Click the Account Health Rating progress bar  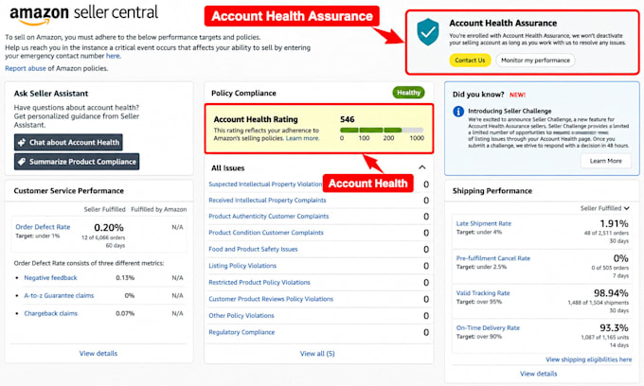pos(382,130)
